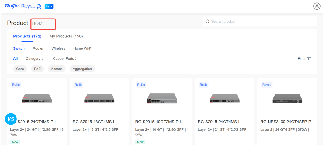The image size is (323, 148).
Task: Select the Wireless category tab
Action: tap(58, 48)
